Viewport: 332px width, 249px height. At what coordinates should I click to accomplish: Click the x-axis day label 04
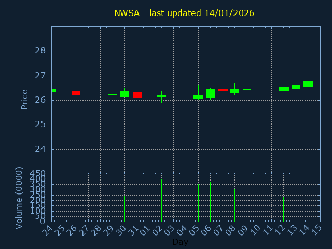[182, 230]
